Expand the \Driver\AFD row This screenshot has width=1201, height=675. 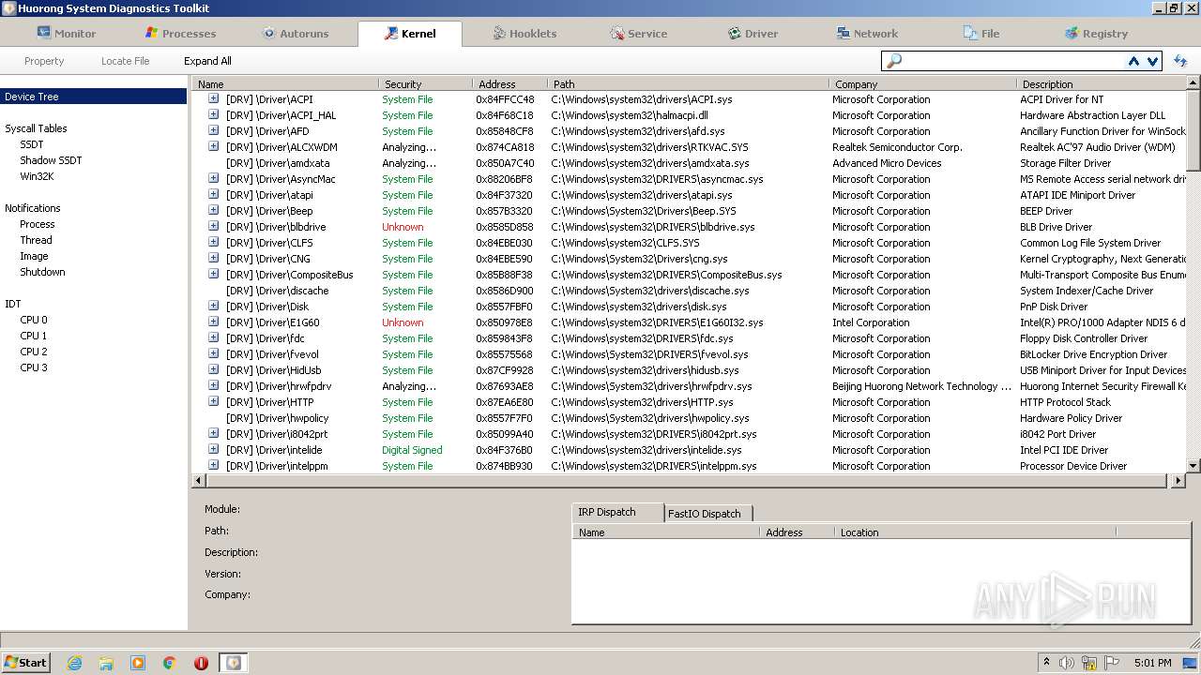[214, 130]
